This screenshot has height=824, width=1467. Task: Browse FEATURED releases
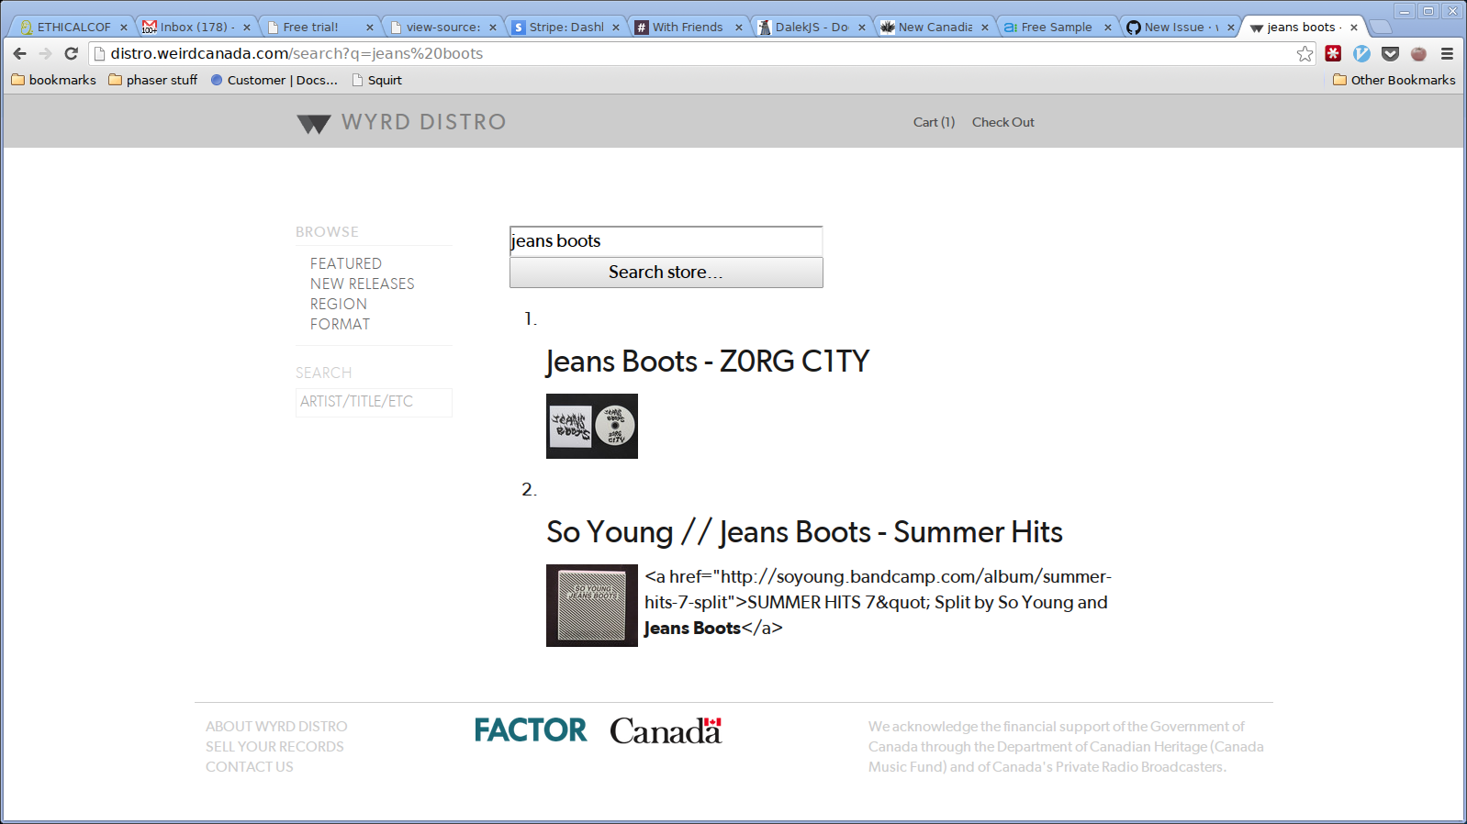(x=345, y=263)
